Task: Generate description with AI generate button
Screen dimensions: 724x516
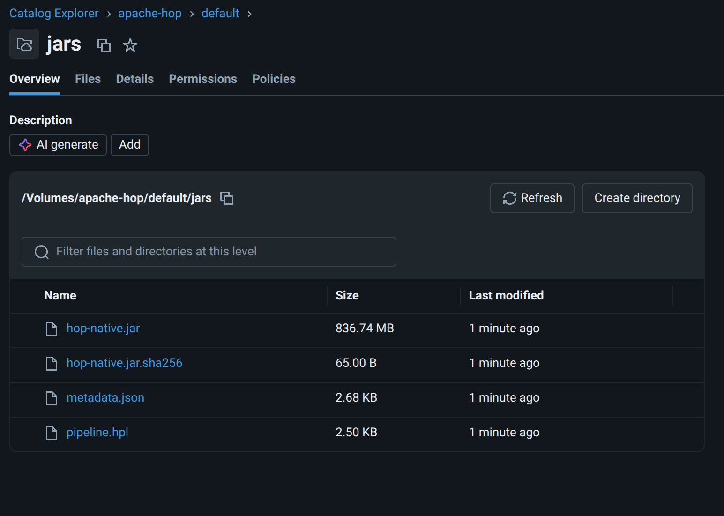Action: click(58, 145)
